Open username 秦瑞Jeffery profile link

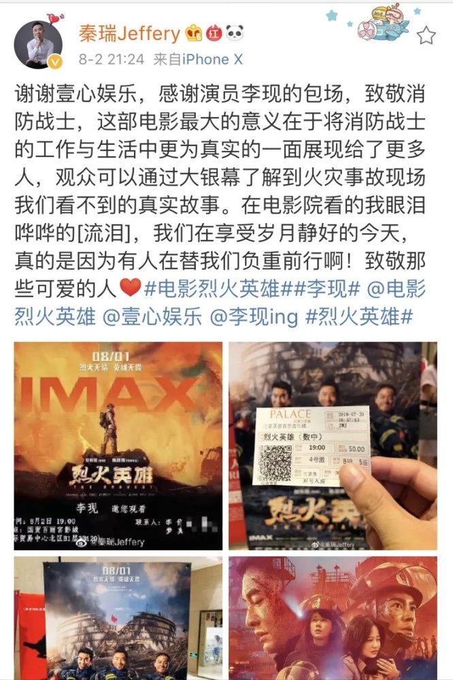tap(129, 33)
